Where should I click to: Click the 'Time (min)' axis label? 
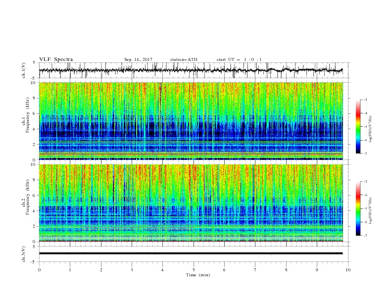(x=198, y=275)
